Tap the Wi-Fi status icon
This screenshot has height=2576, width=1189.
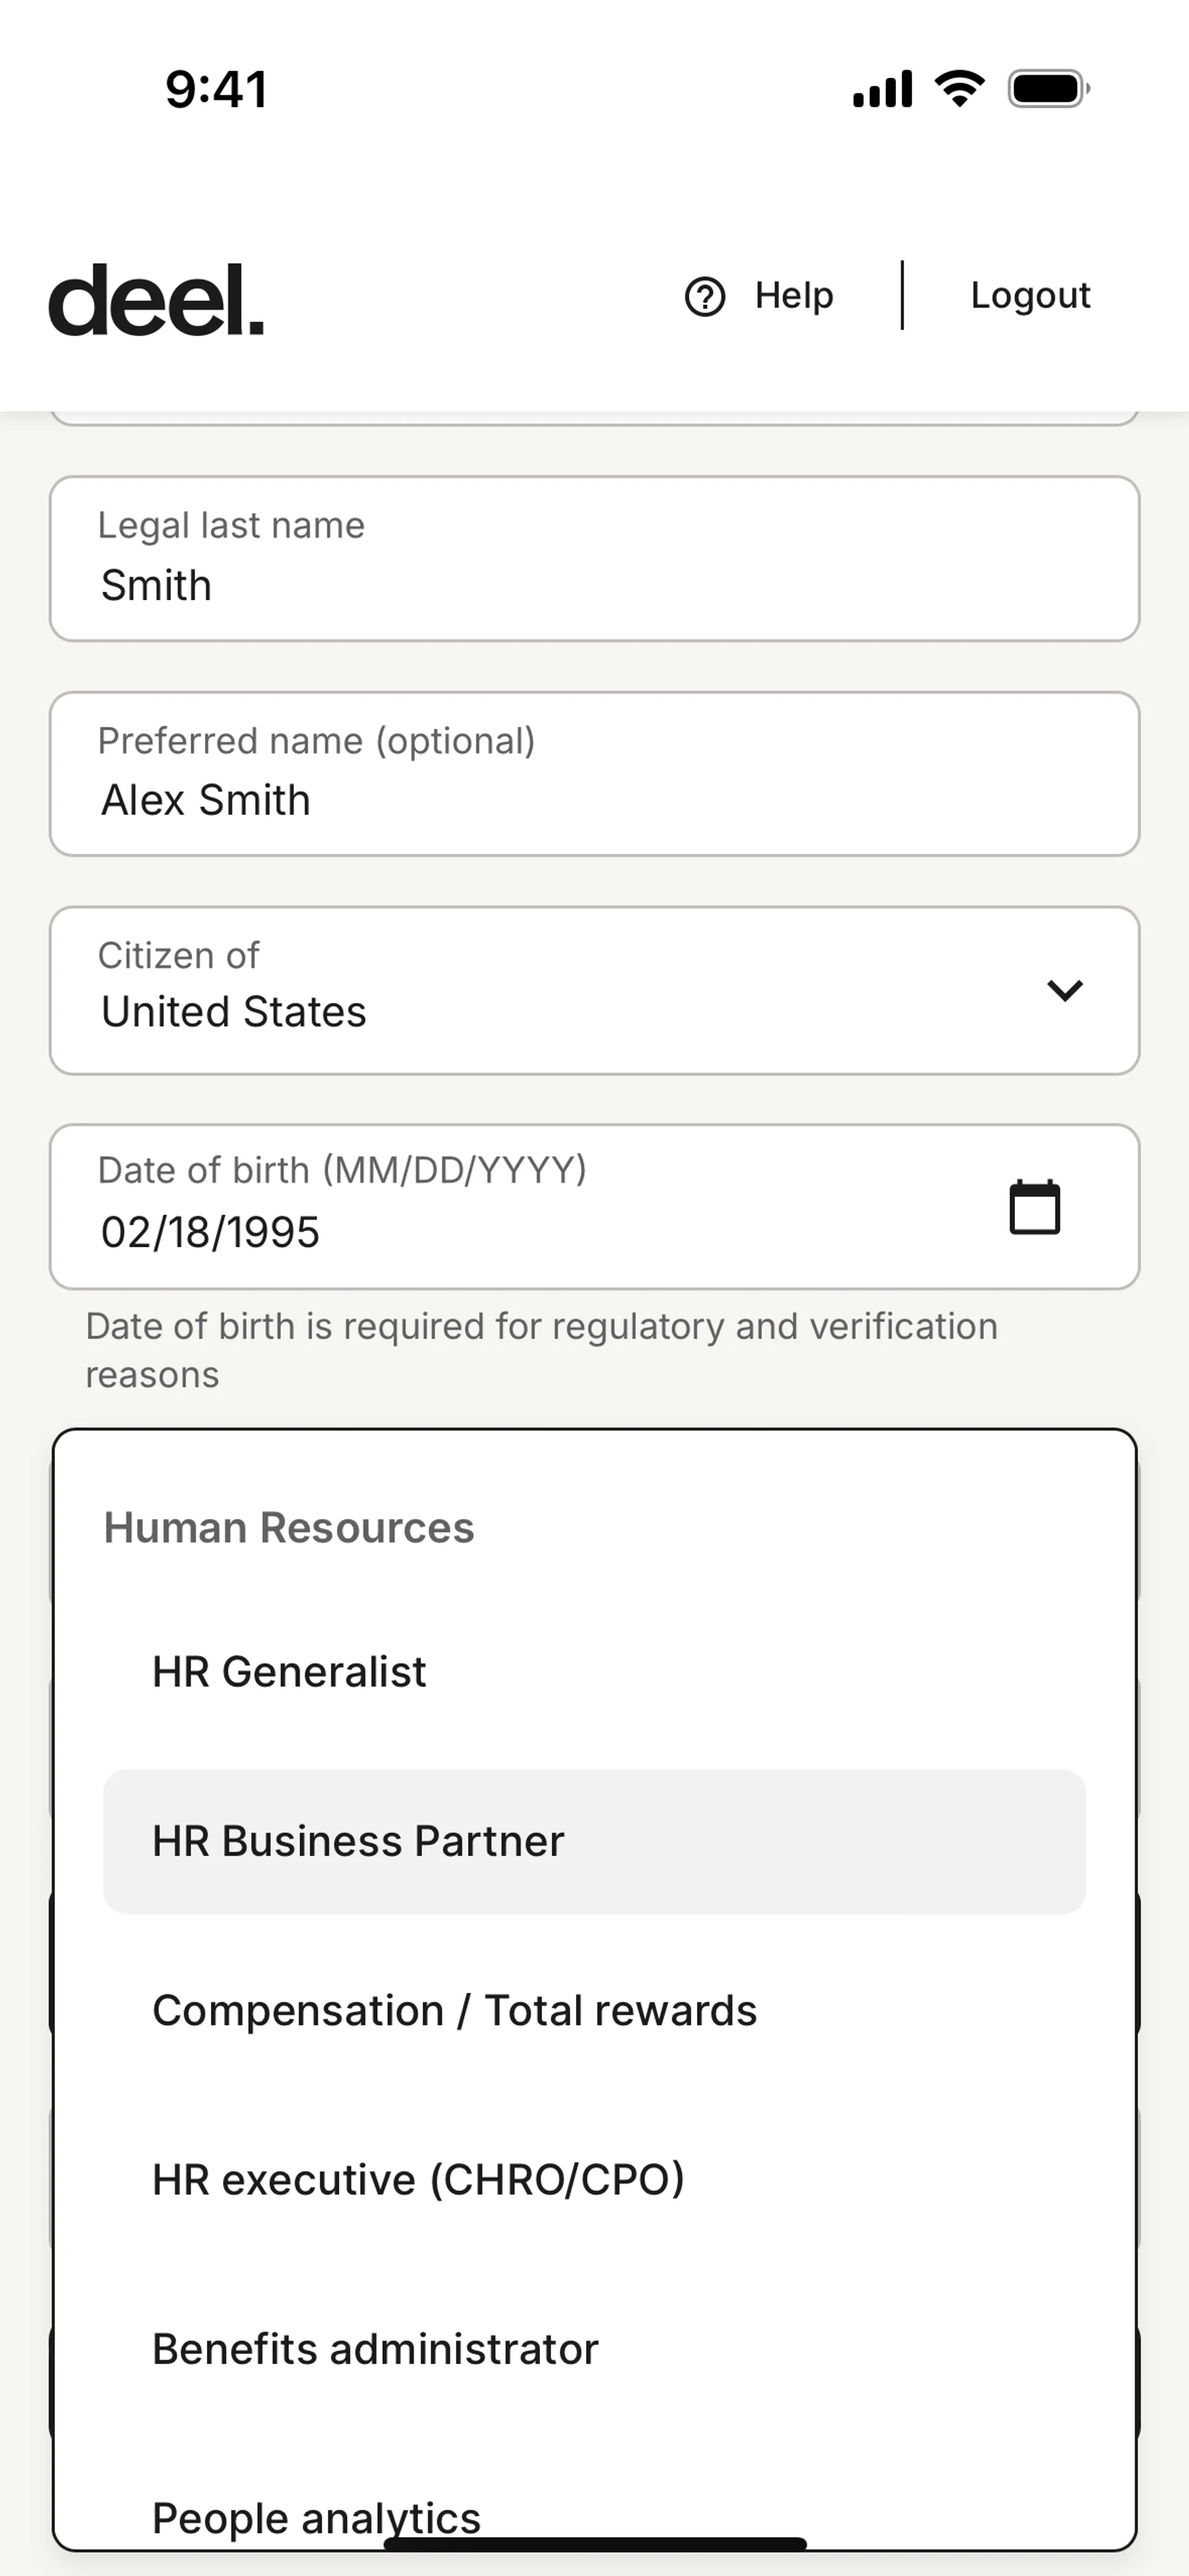coord(959,89)
